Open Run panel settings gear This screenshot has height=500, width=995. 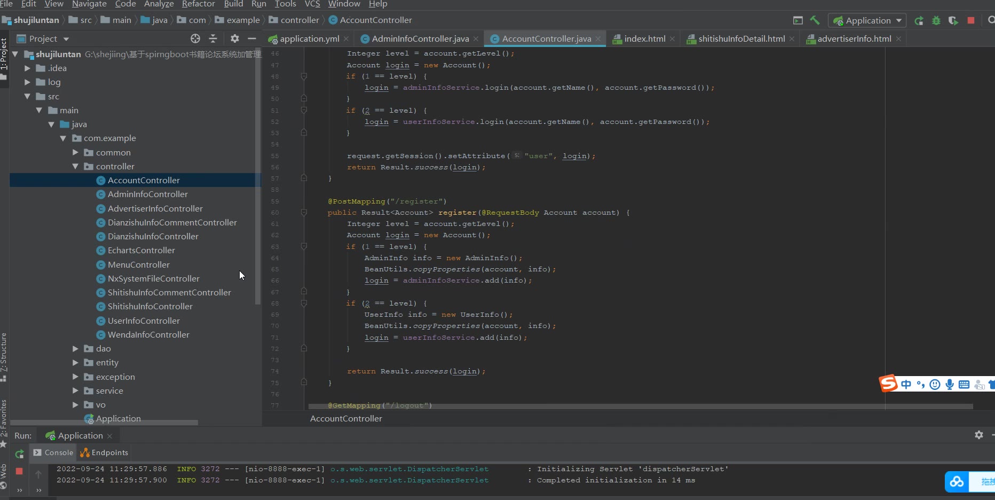tap(978, 435)
